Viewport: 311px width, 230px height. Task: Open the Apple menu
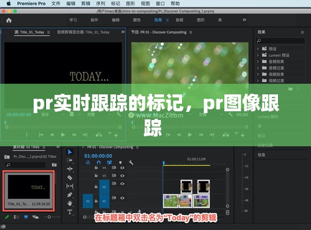coord(9,3)
